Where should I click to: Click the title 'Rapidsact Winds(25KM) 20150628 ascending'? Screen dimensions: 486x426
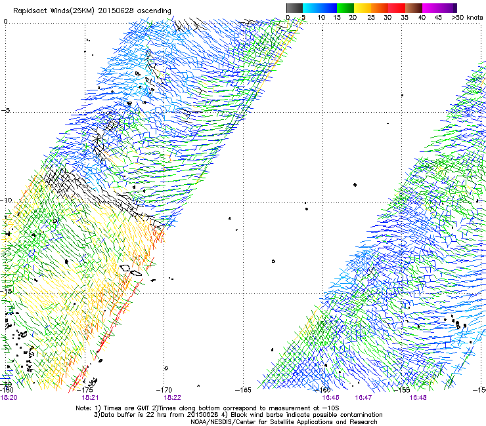tap(92, 11)
